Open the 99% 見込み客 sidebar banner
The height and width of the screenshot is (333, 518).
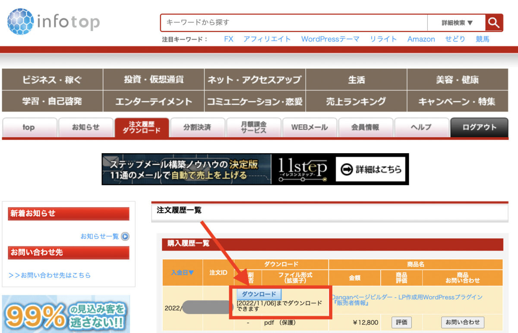[66, 314]
